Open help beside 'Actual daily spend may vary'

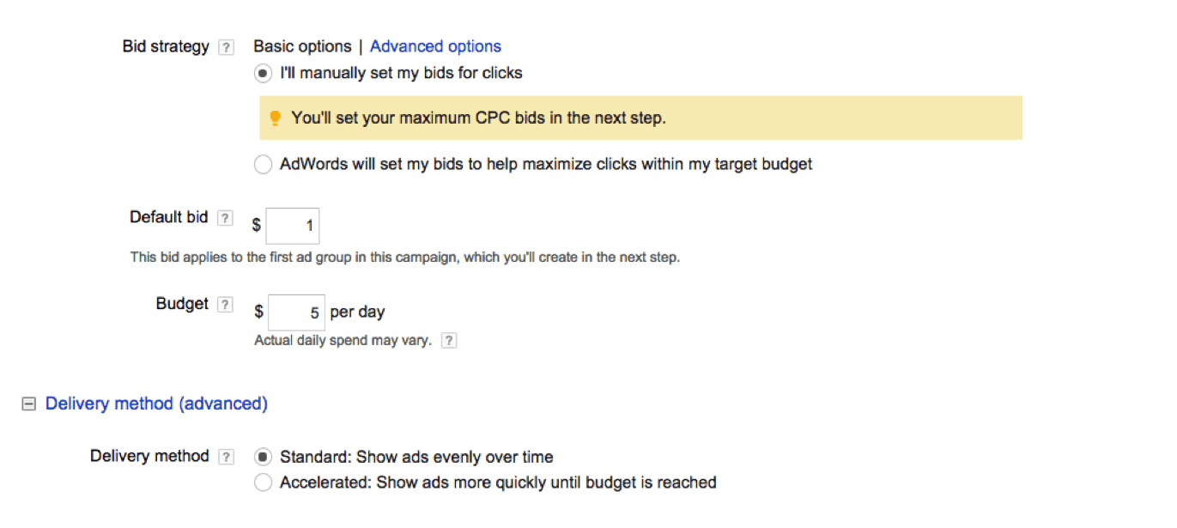pos(448,341)
